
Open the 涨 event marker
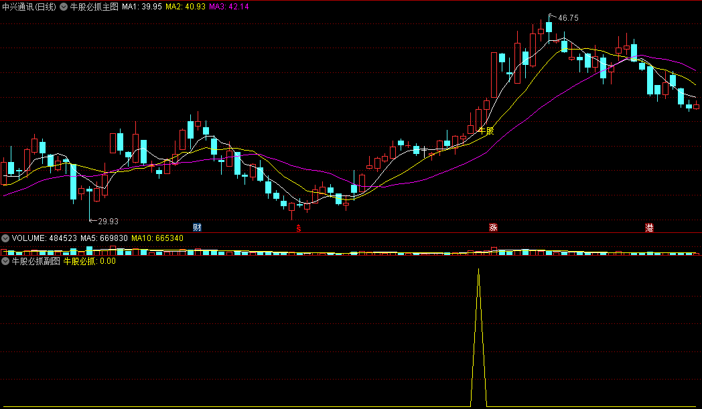[493, 228]
